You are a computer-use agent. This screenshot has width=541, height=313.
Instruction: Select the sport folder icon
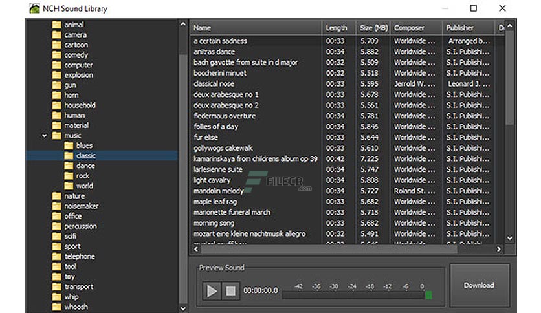point(56,246)
